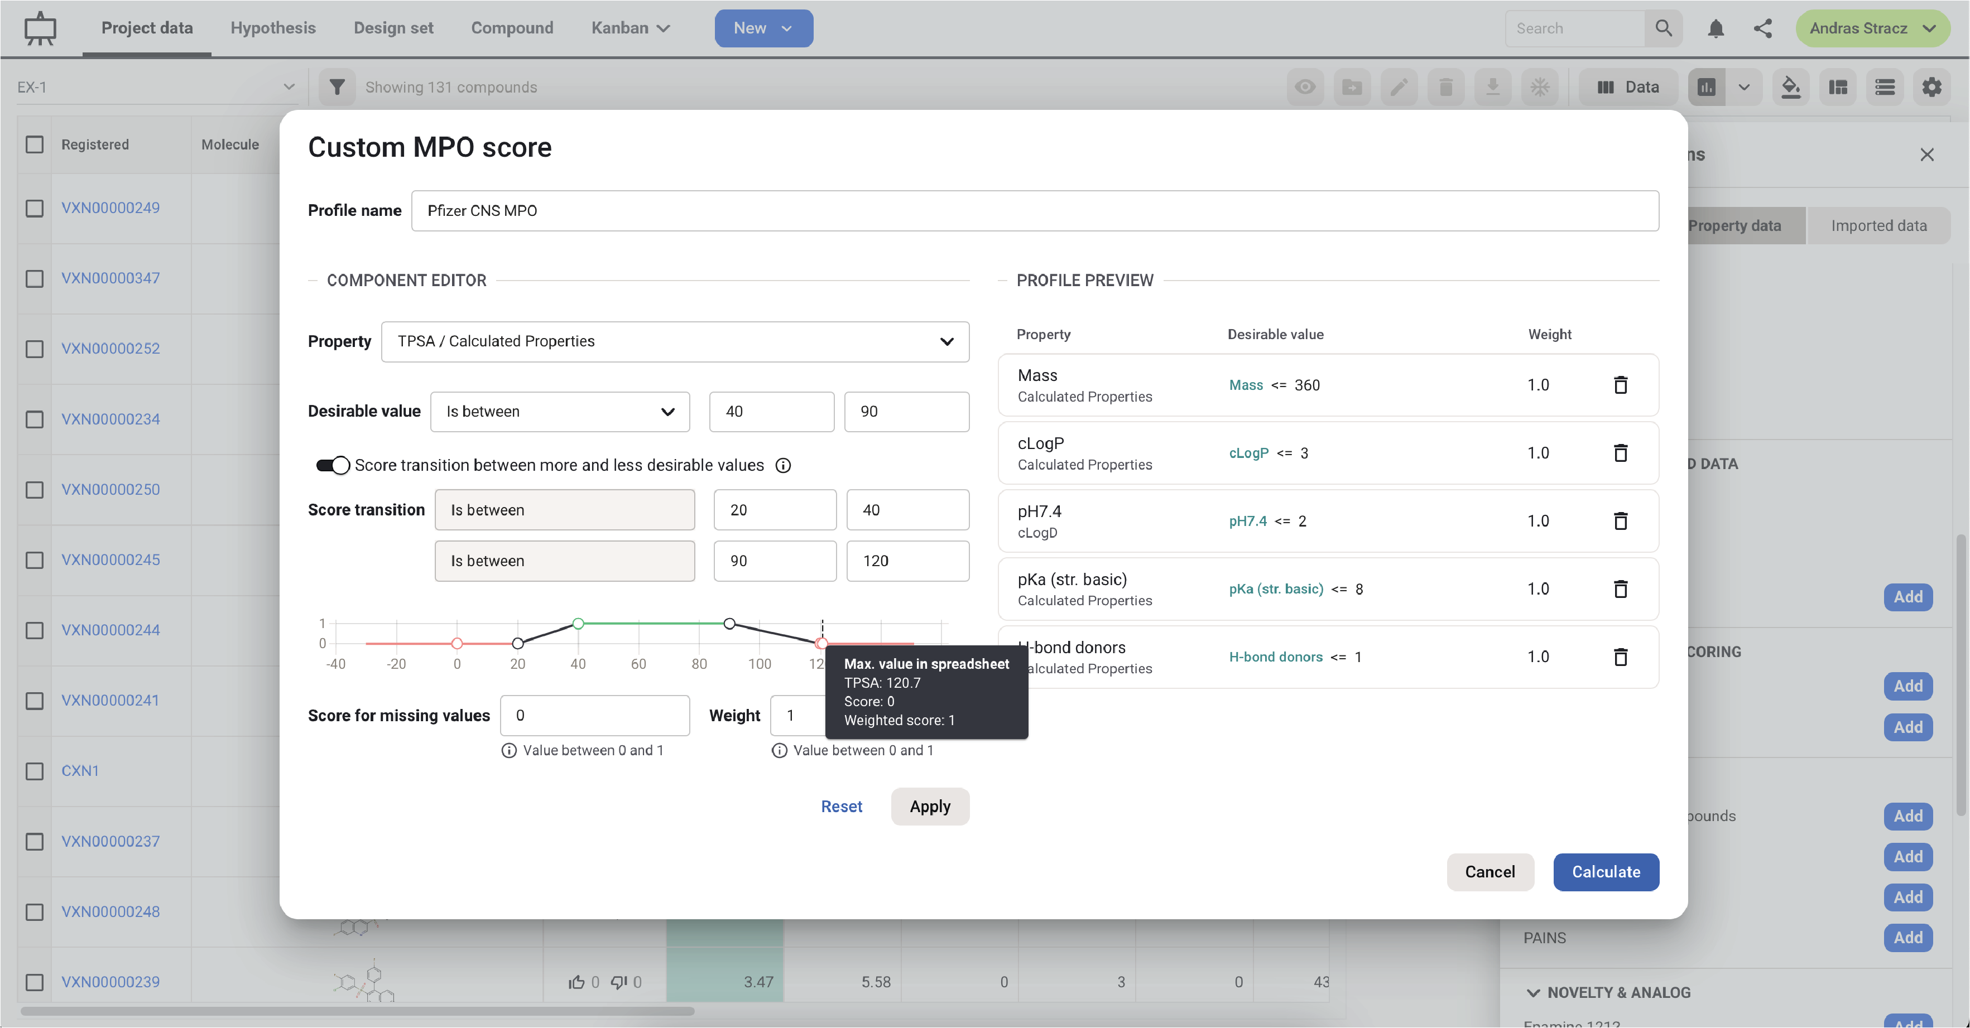1970x1028 pixels.
Task: Click the search magnifier icon
Action: (1663, 28)
